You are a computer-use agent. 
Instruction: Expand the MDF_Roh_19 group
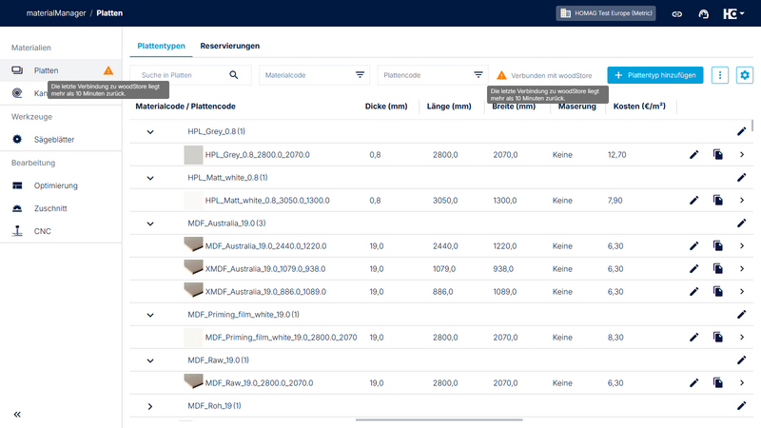click(x=150, y=406)
